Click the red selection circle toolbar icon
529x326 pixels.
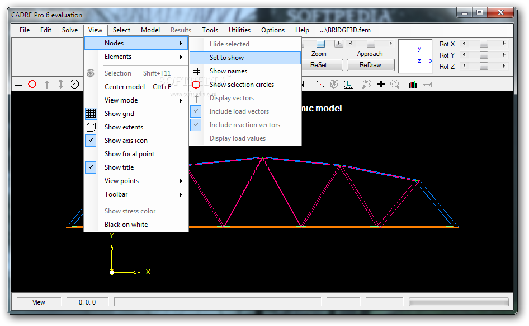pos(32,84)
